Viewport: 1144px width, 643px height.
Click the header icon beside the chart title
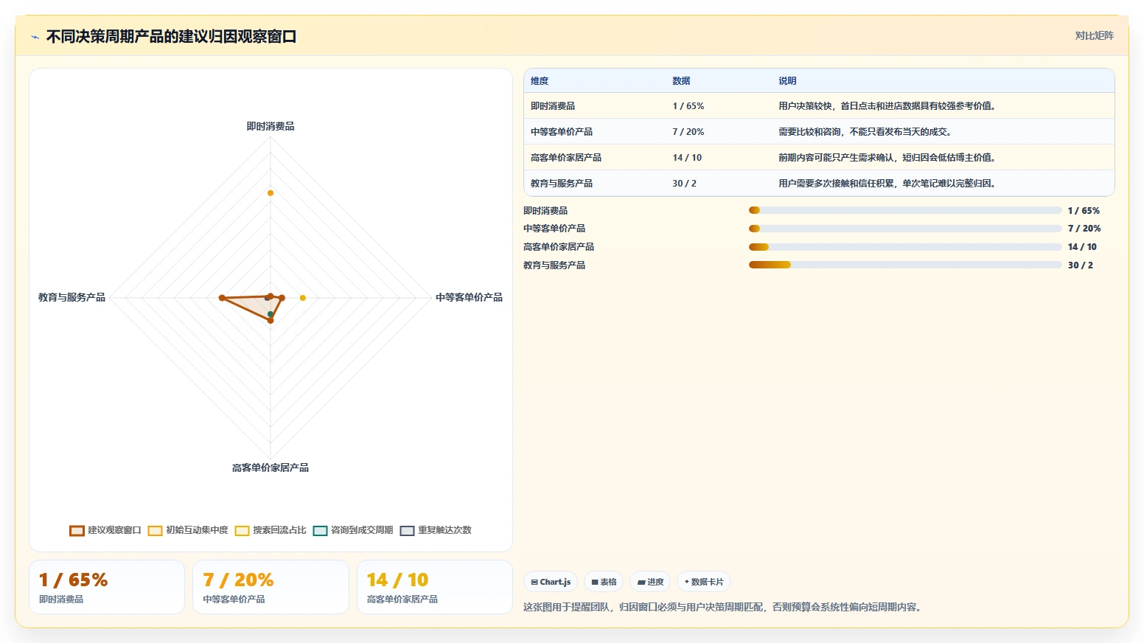(x=35, y=37)
